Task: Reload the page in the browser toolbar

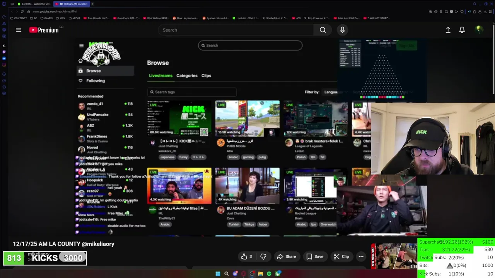Action: click(22, 12)
